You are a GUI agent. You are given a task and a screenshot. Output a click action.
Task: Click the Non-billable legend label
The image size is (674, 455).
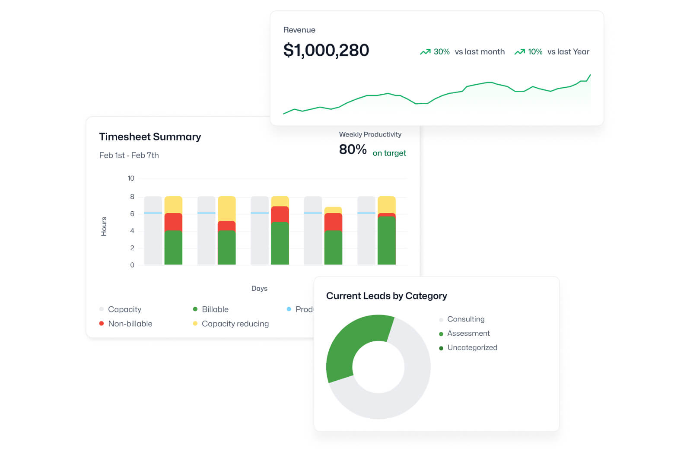pos(130,324)
